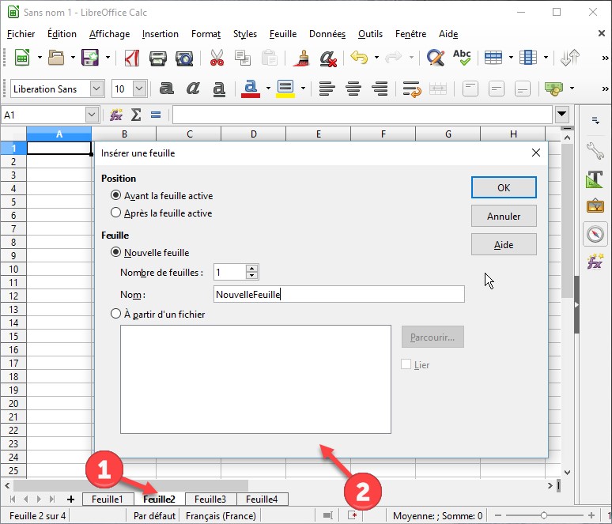Select 'Après la feuille active' radio button
Screen dimensions: 612x524
116,213
